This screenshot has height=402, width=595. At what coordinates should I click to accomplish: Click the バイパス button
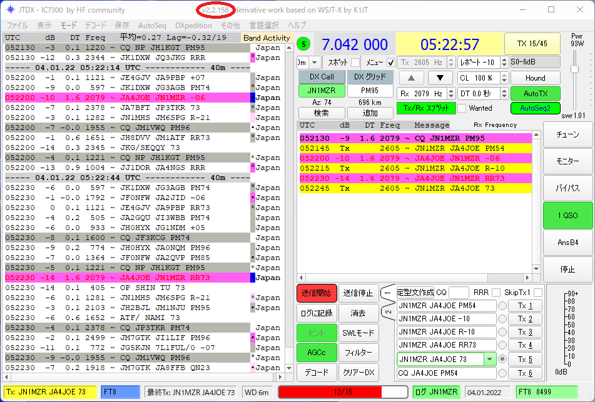coord(567,188)
